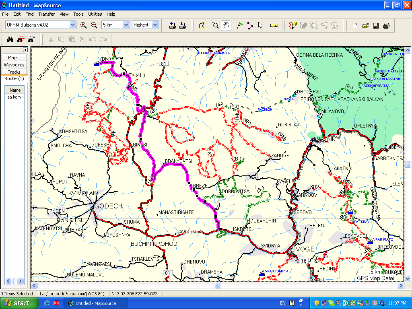The width and height of the screenshot is (412, 309).
Task: Select the Hand pan tool
Action: [226, 25]
